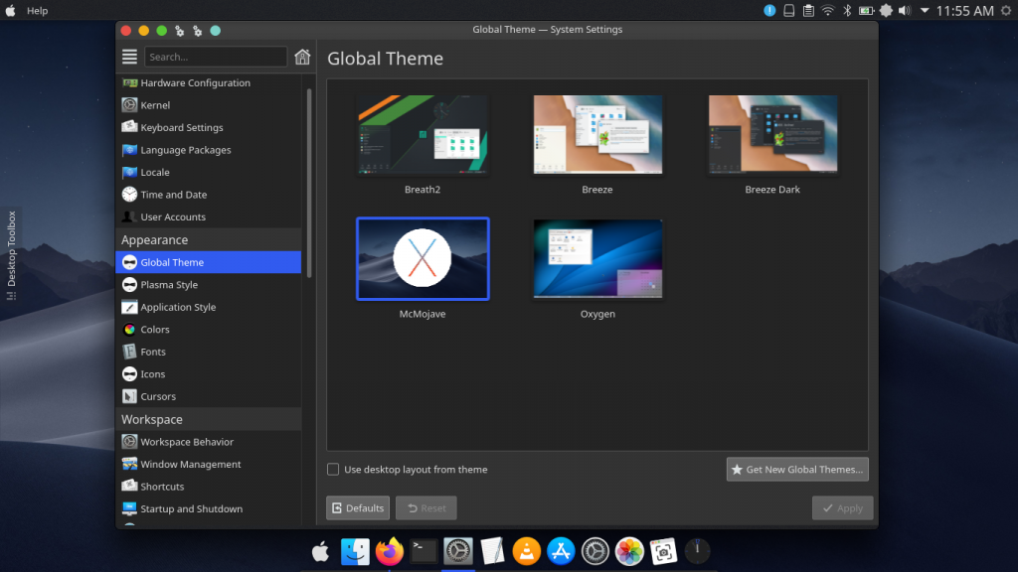Open the Help menu
Screen dimensions: 1018x572
(37, 11)
